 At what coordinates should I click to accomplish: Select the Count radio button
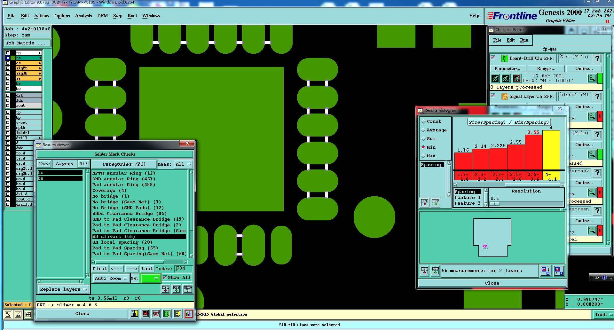coord(423,122)
